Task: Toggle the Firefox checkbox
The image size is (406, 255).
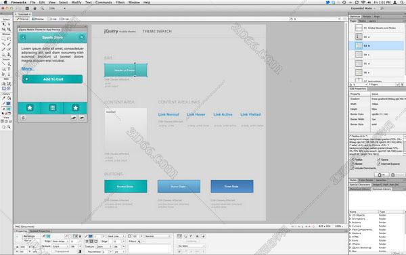Action: pos(352,160)
